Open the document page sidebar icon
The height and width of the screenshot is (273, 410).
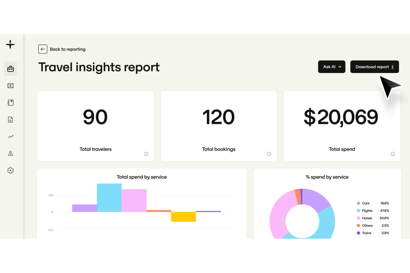pyautogui.click(x=11, y=119)
